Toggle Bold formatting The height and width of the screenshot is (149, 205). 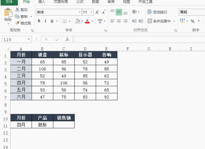tap(39, 21)
